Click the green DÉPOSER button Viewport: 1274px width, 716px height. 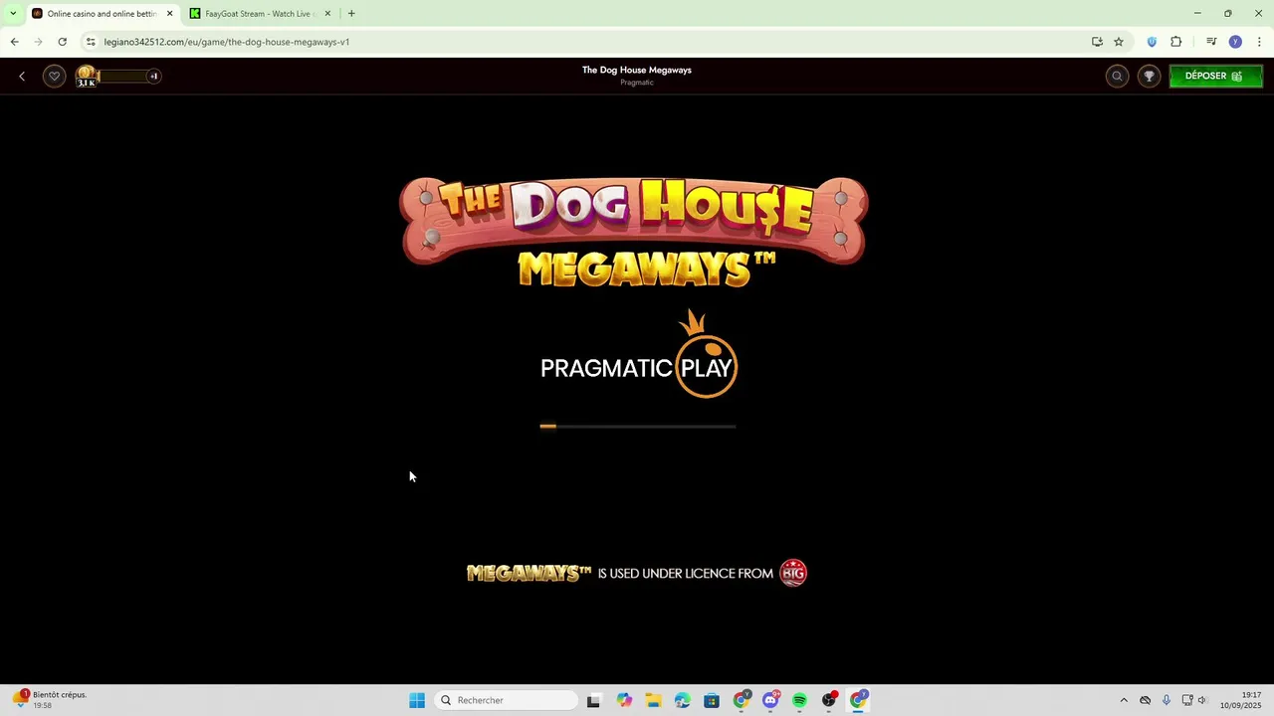[1215, 77]
